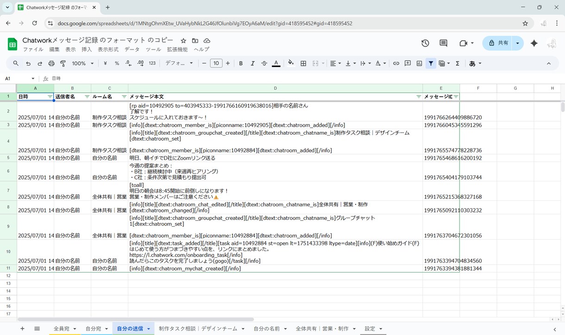This screenshot has height=335, width=565.
Task: Open the zoom 100% dropdown
Action: tap(83, 63)
